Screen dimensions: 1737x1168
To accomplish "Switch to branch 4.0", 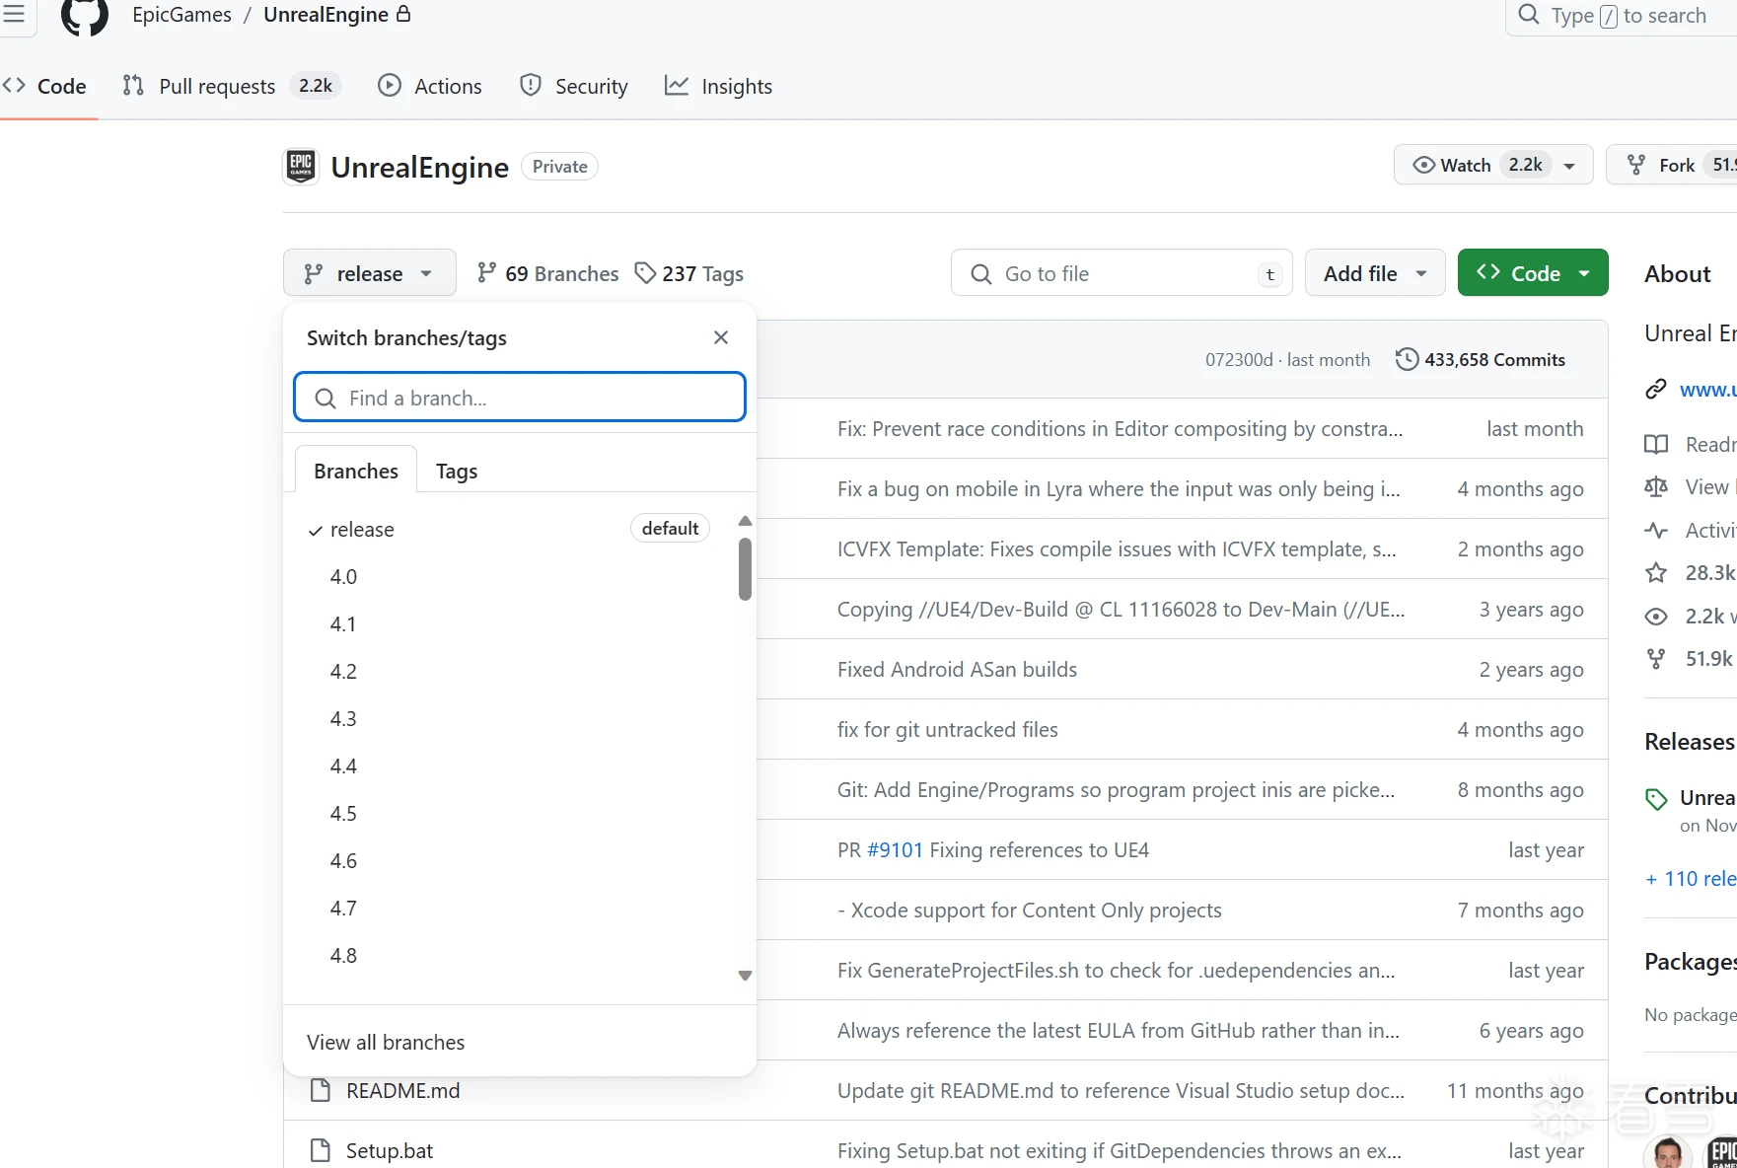I will pyautogui.click(x=508, y=577).
